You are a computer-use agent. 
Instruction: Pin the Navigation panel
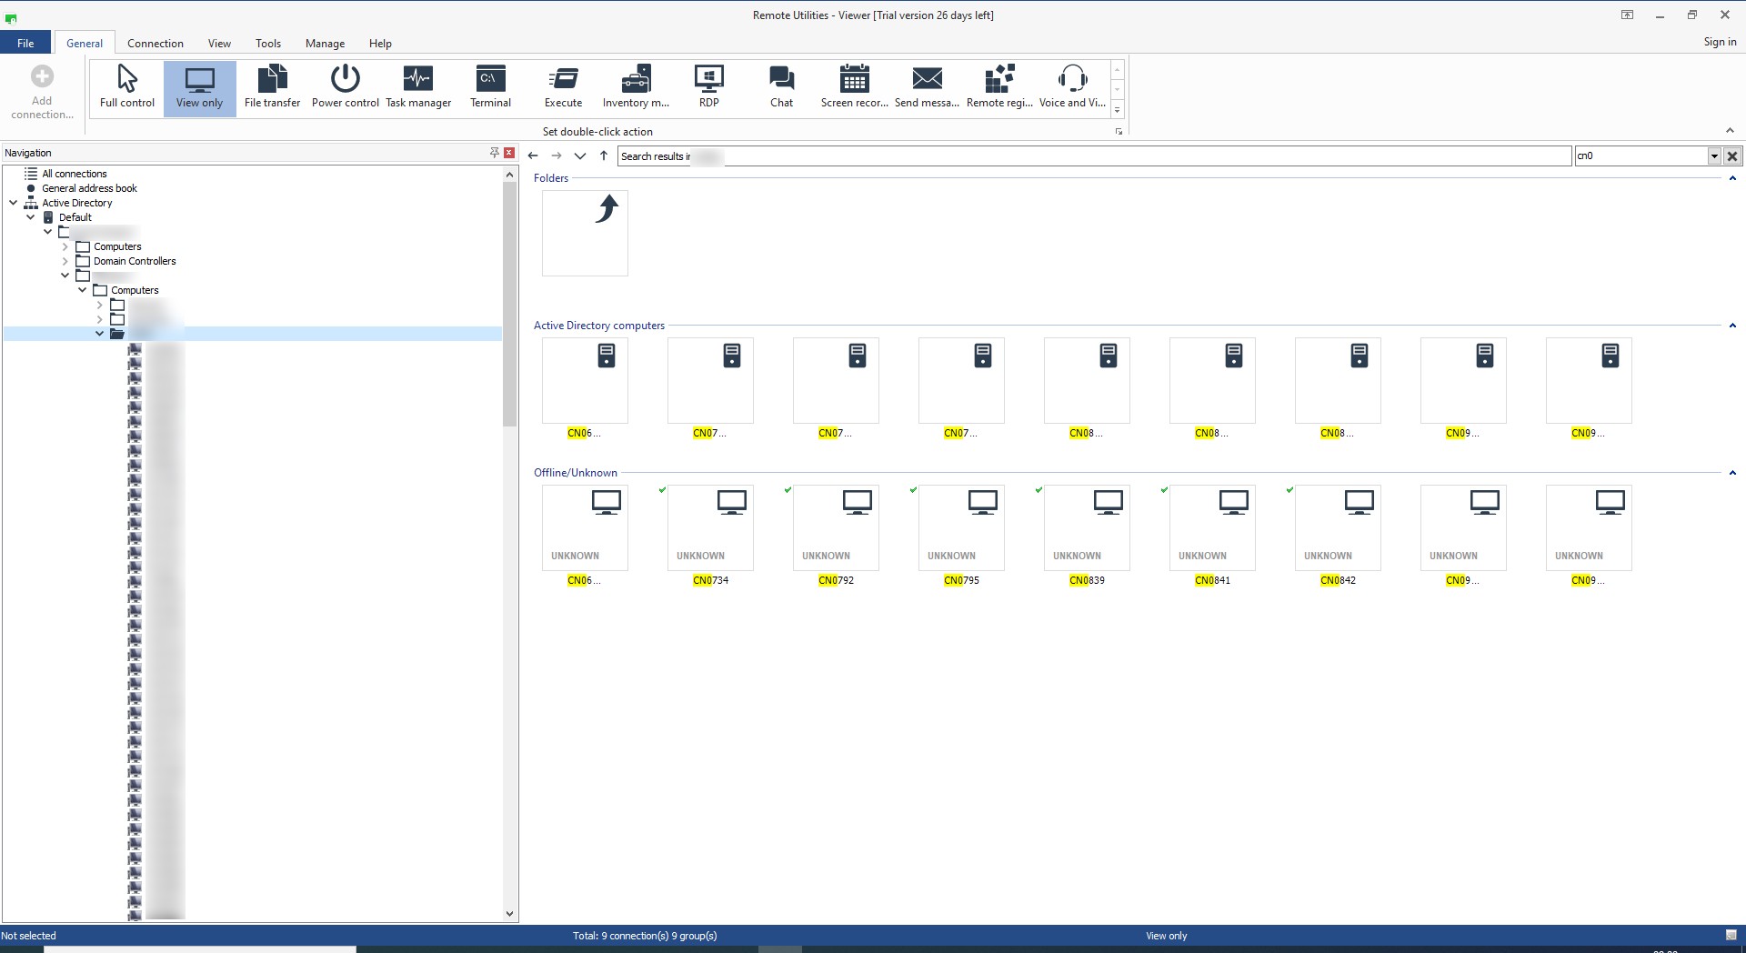(494, 153)
